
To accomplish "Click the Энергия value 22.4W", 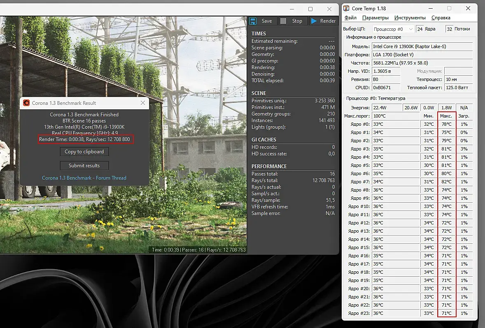I will click(387, 108).
